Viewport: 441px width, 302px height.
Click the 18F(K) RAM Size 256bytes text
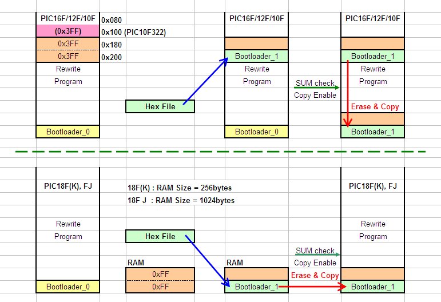pyautogui.click(x=179, y=188)
